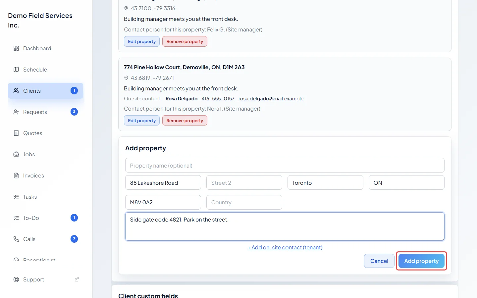Open the Dashboard menu item
This screenshot has width=477, height=298.
click(x=46, y=48)
